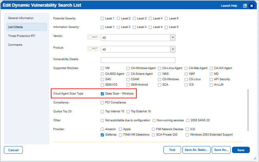Select the List Criteria section
The image size is (259, 162).
(27, 27)
